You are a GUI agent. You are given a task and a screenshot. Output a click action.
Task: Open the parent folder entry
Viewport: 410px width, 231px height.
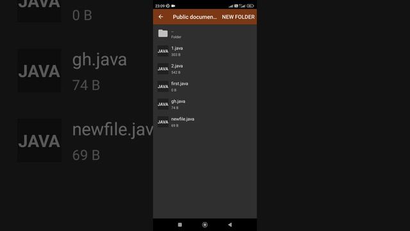click(x=205, y=33)
